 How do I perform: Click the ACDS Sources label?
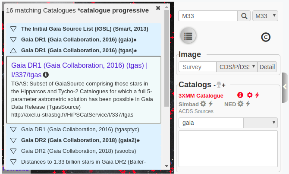tap(196, 111)
